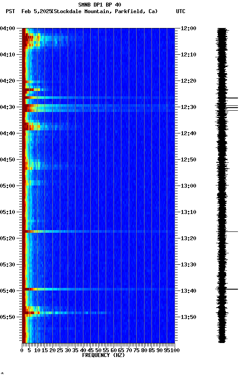Click the '04:50' PST time label
The height and width of the screenshot is (378, 241).
pyautogui.click(x=7, y=160)
